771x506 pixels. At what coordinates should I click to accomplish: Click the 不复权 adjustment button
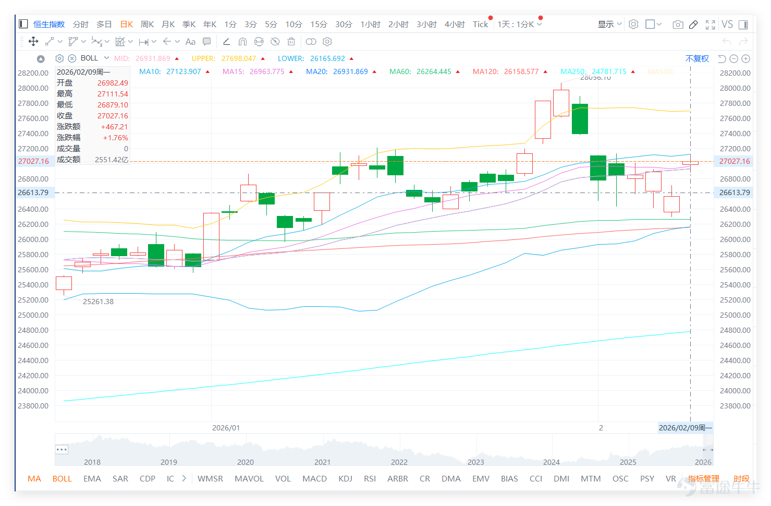pyautogui.click(x=697, y=58)
